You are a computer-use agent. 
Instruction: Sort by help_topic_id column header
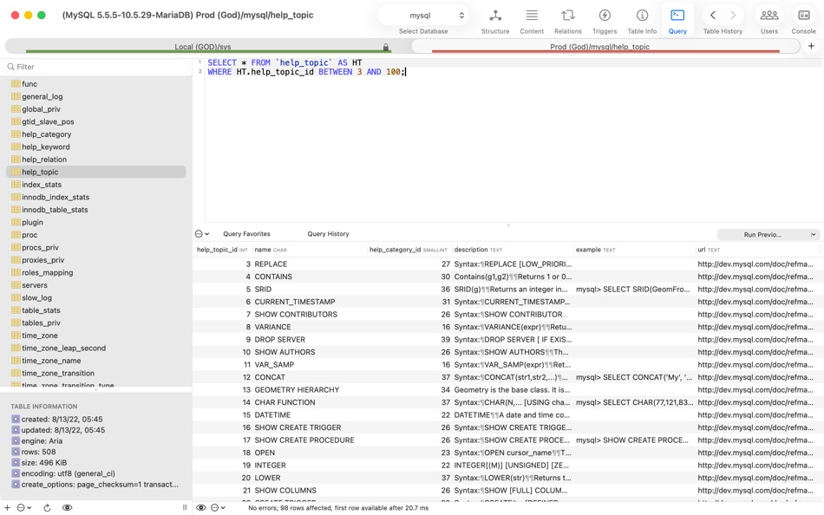click(223, 250)
